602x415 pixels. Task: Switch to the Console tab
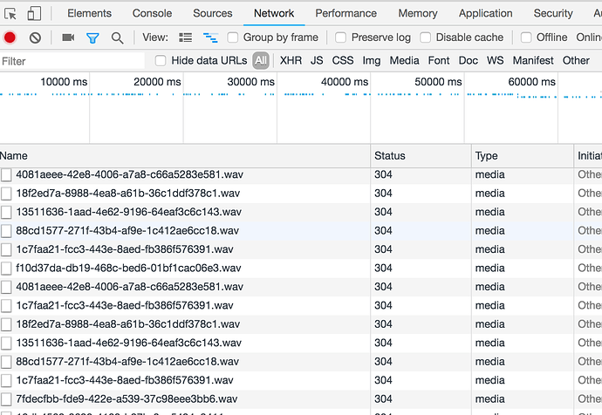coord(152,13)
